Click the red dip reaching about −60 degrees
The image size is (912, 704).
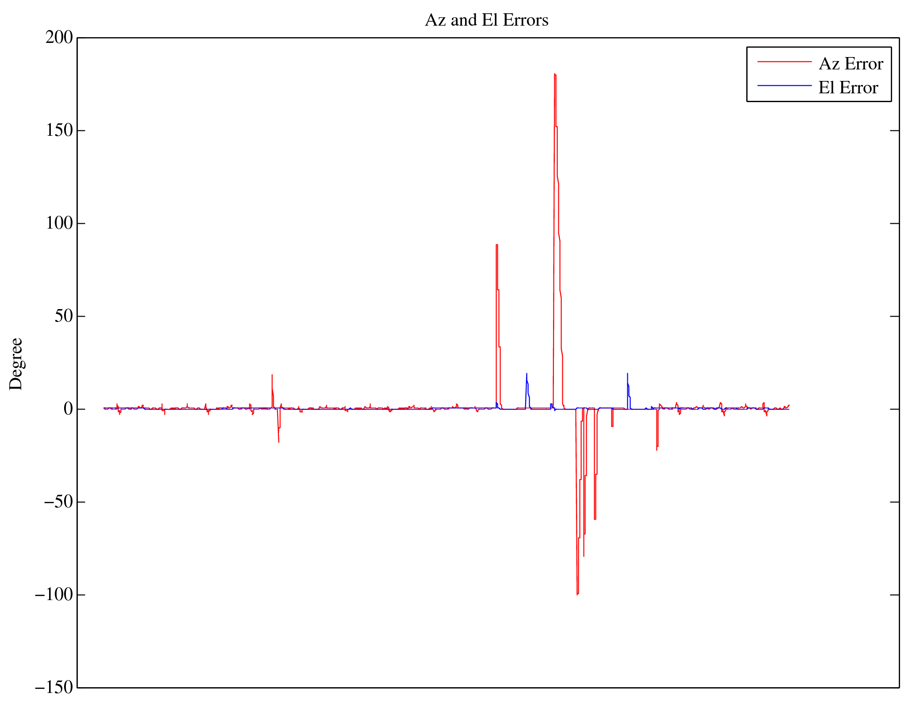pyautogui.click(x=595, y=518)
